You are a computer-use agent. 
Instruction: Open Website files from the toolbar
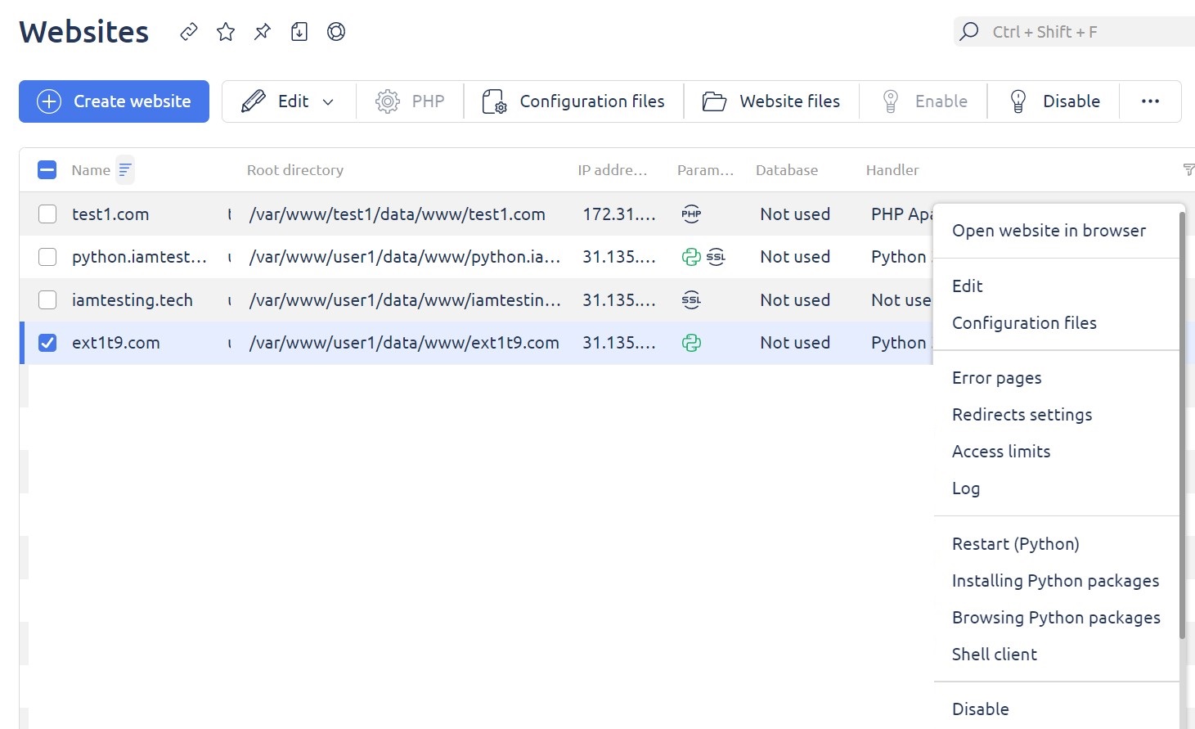[x=771, y=101]
